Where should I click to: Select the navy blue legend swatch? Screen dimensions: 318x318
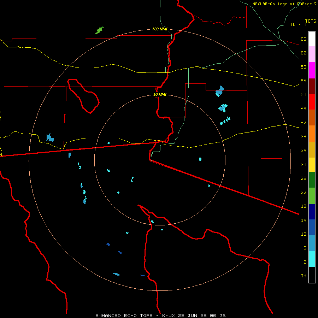pos(312,212)
